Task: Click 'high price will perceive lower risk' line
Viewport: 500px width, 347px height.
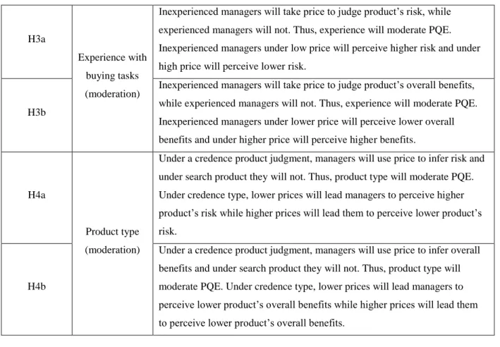Action: coord(232,66)
